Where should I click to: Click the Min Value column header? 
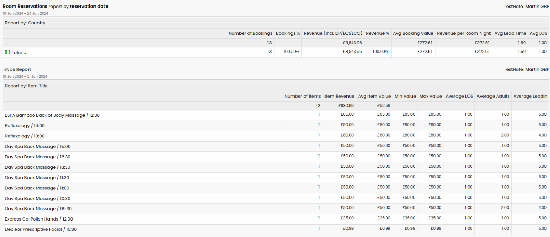(x=405, y=97)
